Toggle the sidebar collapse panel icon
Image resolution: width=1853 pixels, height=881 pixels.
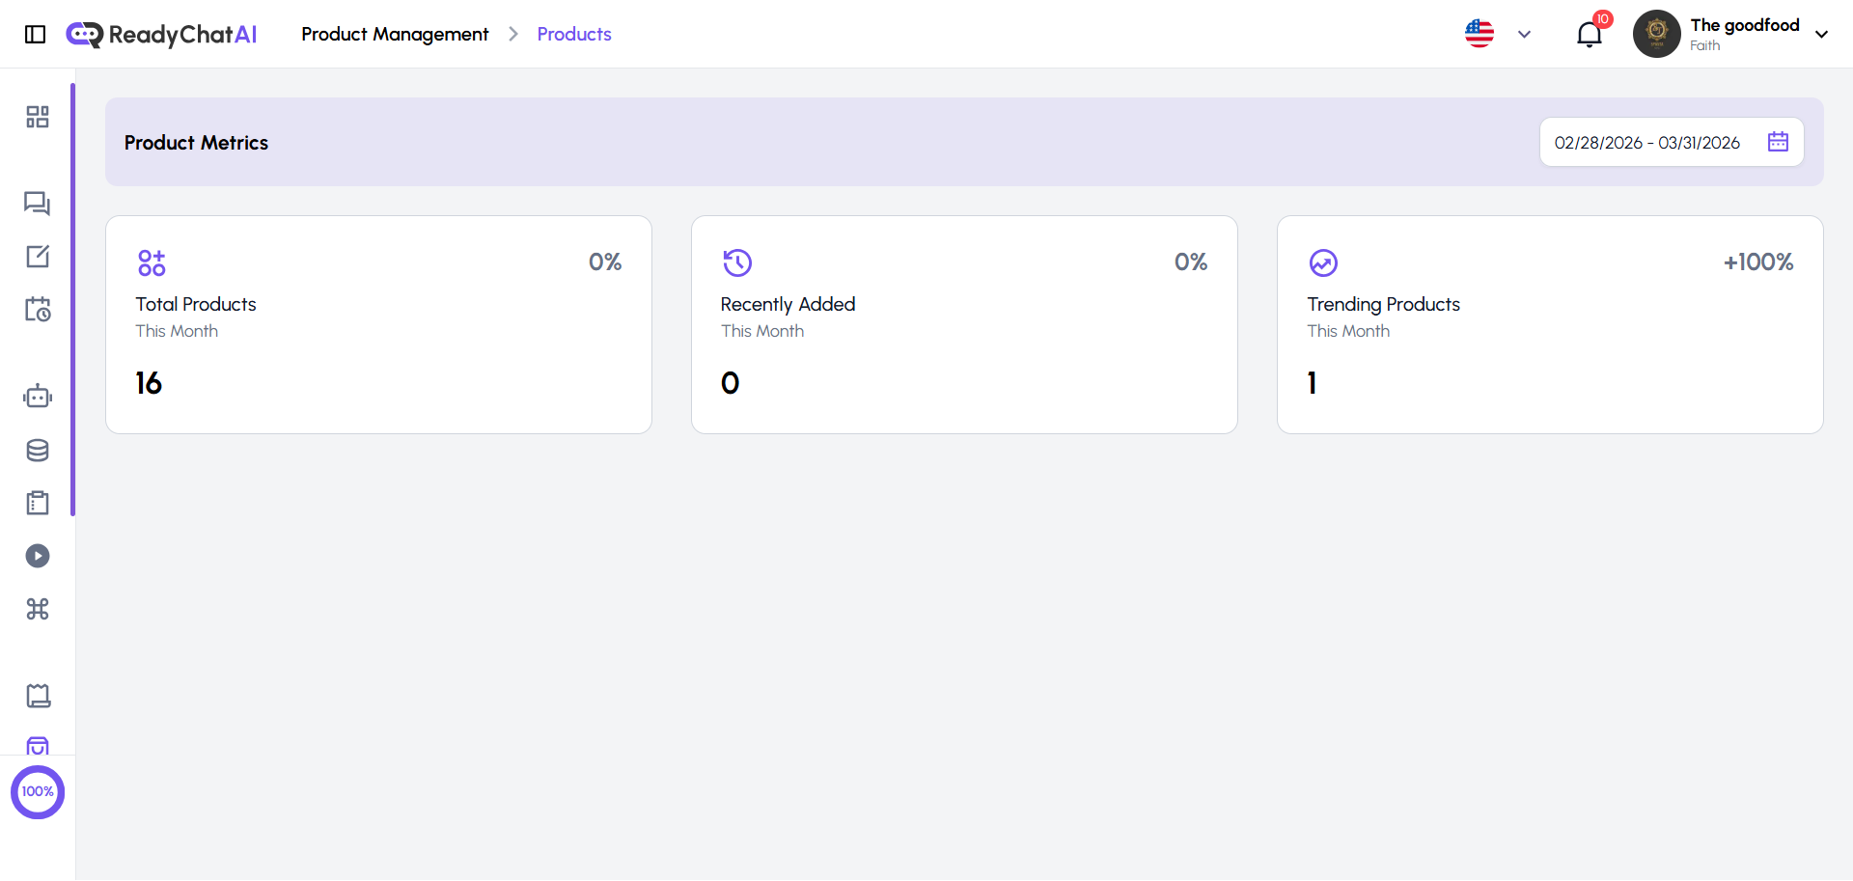click(x=36, y=34)
